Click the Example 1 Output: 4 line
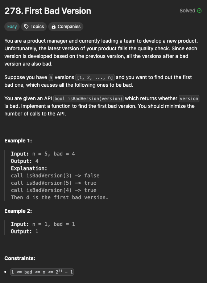The width and height of the screenshot is (207, 283). point(25,161)
